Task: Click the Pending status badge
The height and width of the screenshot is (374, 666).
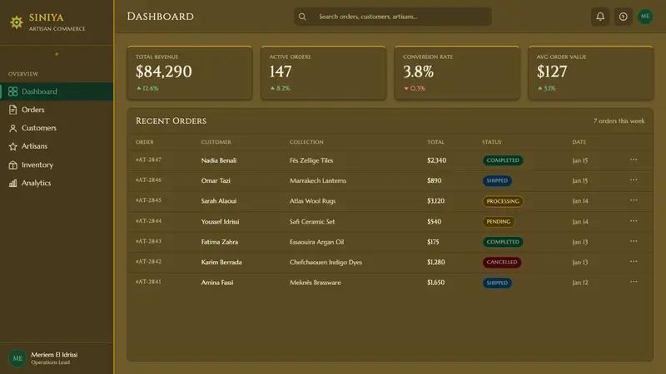Action: [498, 222]
